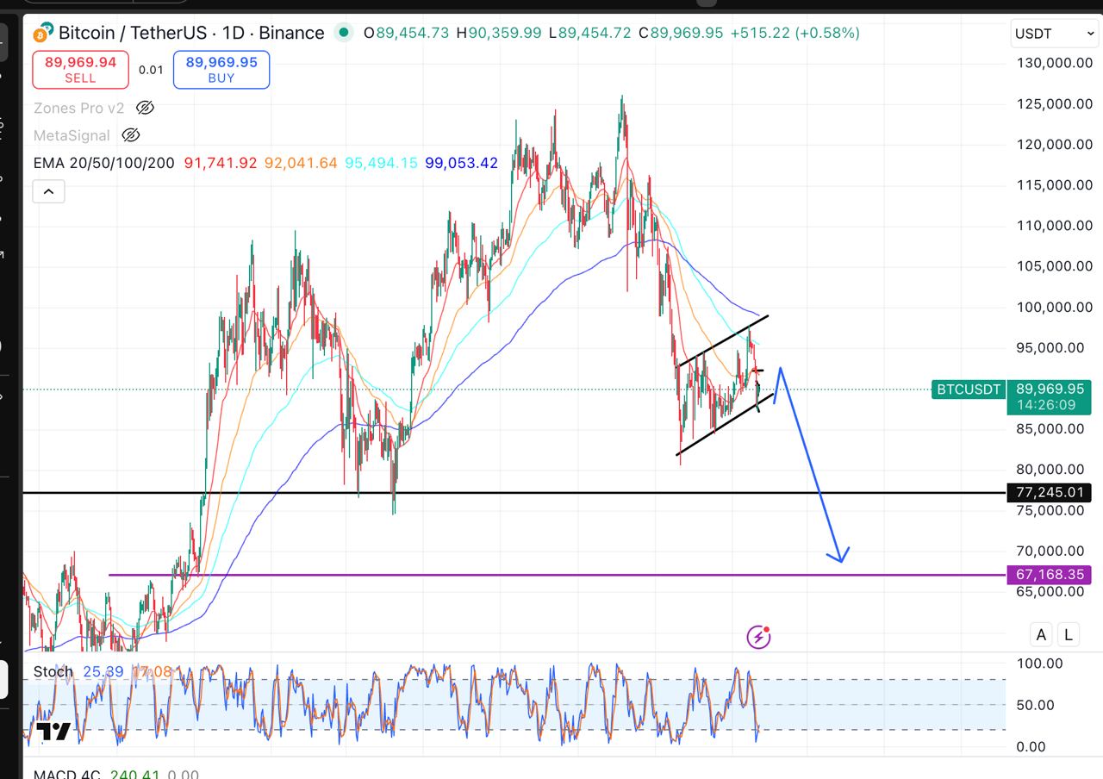Unhide the MetaSignal indicator
The height and width of the screenshot is (779, 1103).
130,135
